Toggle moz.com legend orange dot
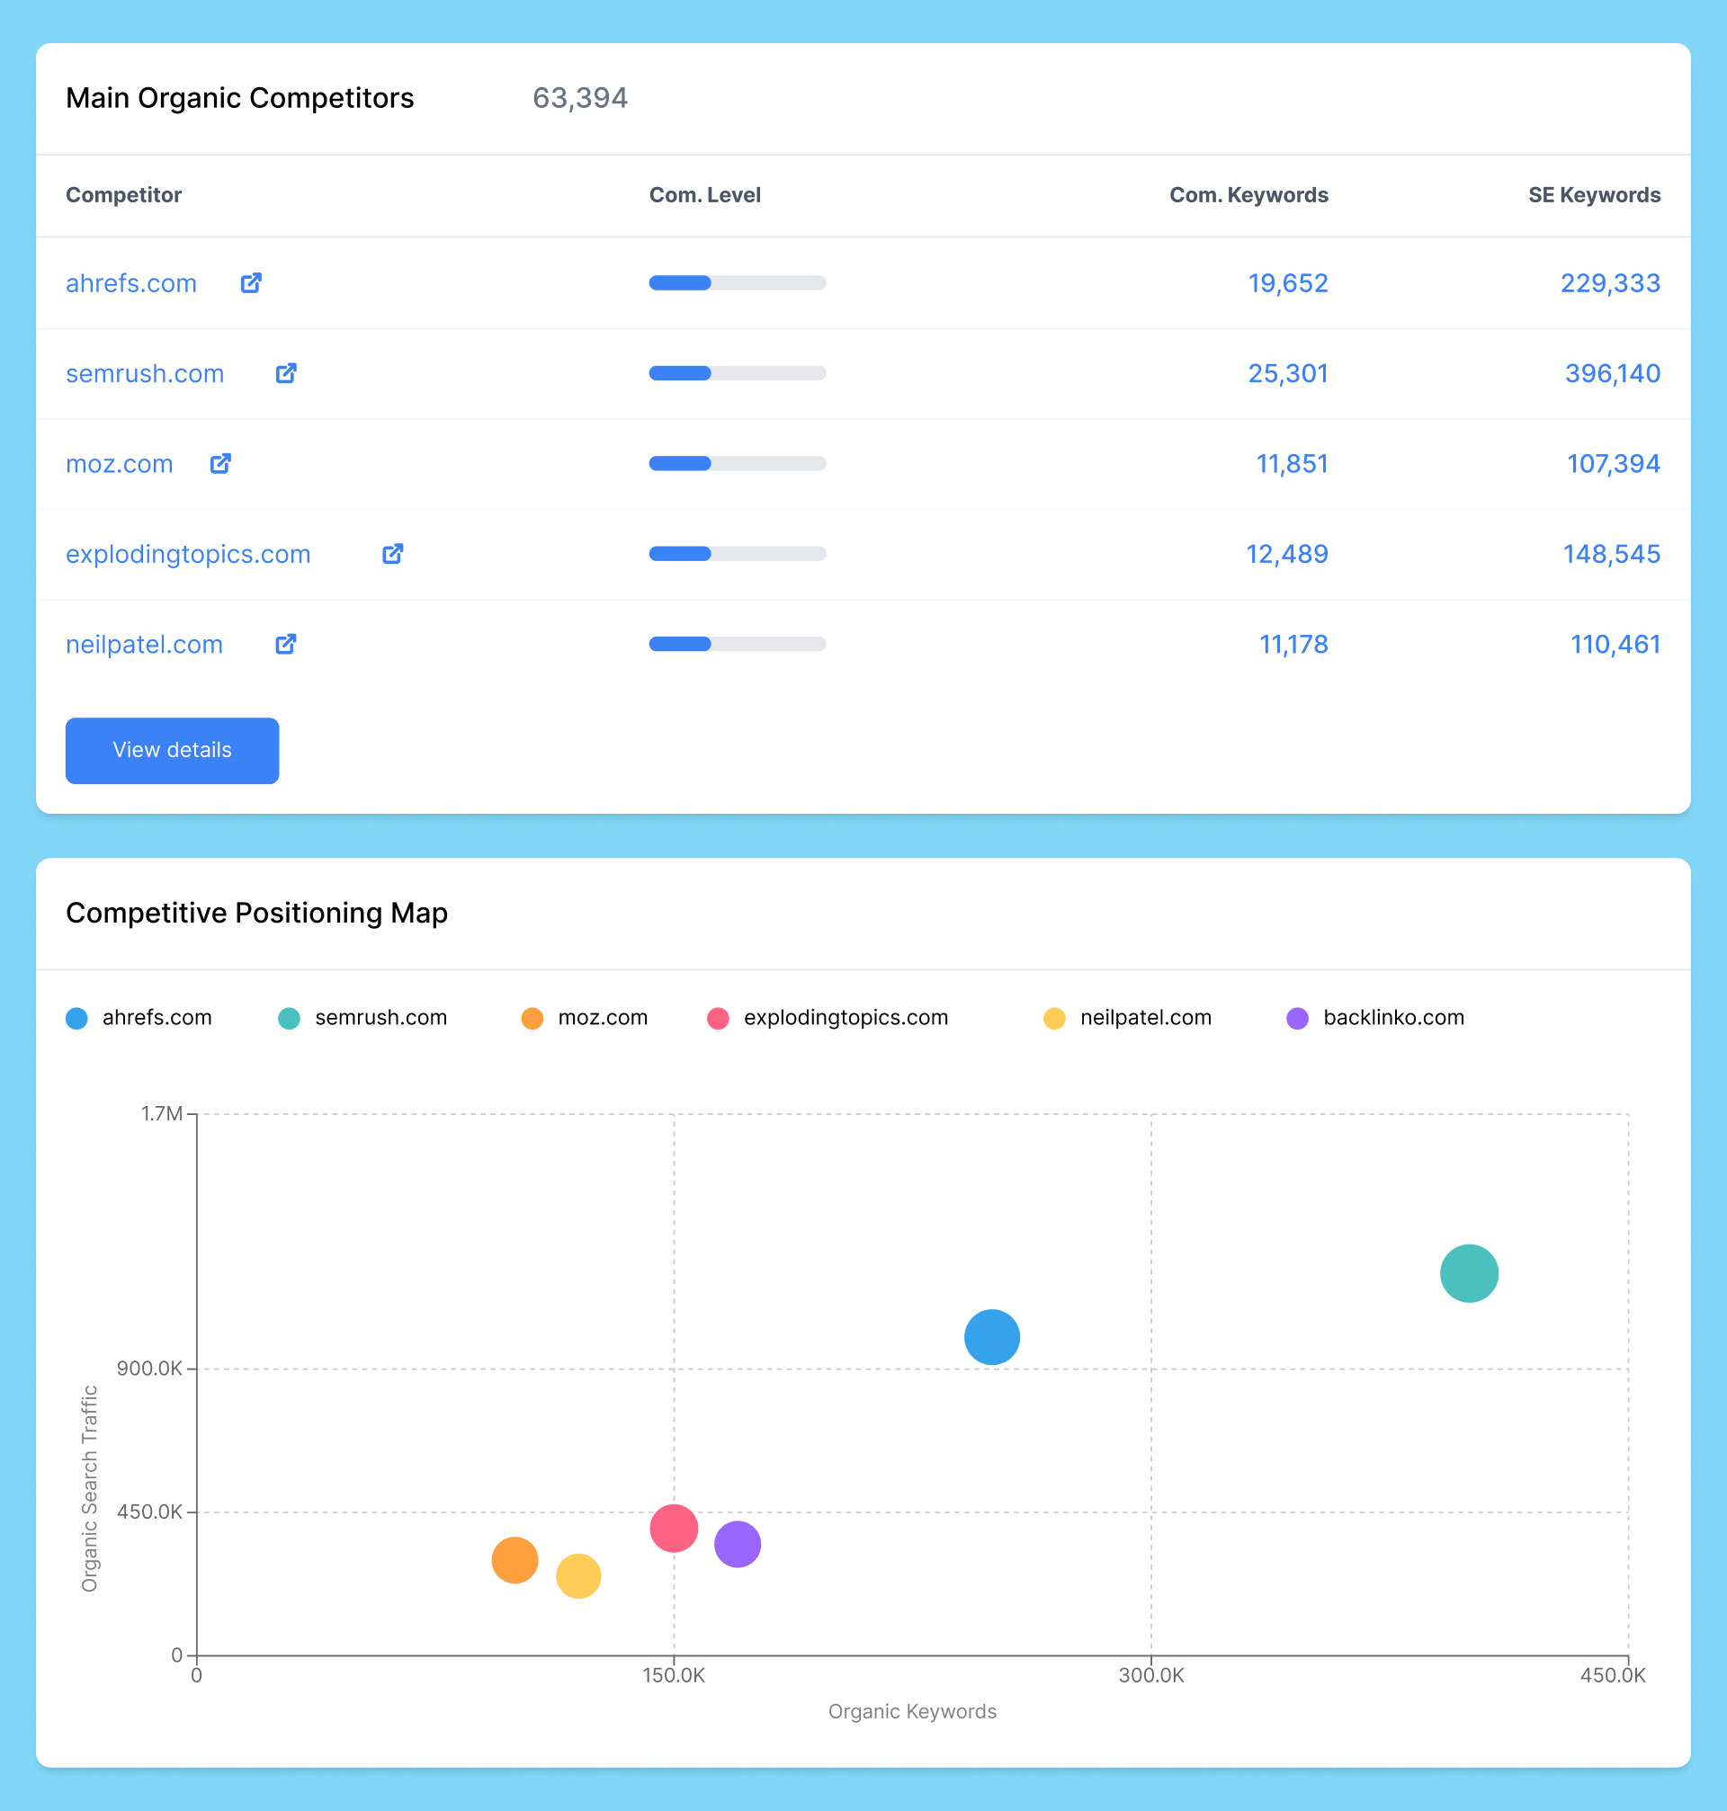Screen dimensions: 1727x1811 [x=532, y=1018]
